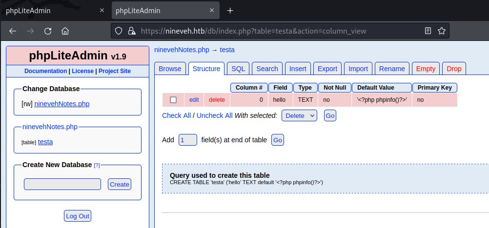Viewport: 489px width, 228px height.
Task: Open the Export tab
Action: 327,69
